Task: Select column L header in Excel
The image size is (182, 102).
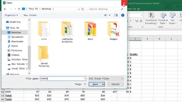Action: tap(171, 39)
